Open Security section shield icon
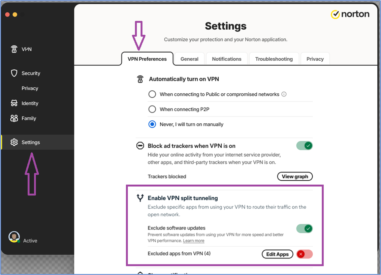Viewport: 381px width, 275px height. (14, 73)
